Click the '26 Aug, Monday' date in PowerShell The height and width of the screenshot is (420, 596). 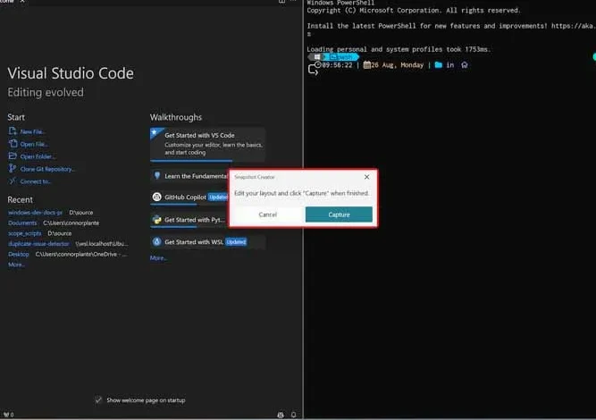398,65
